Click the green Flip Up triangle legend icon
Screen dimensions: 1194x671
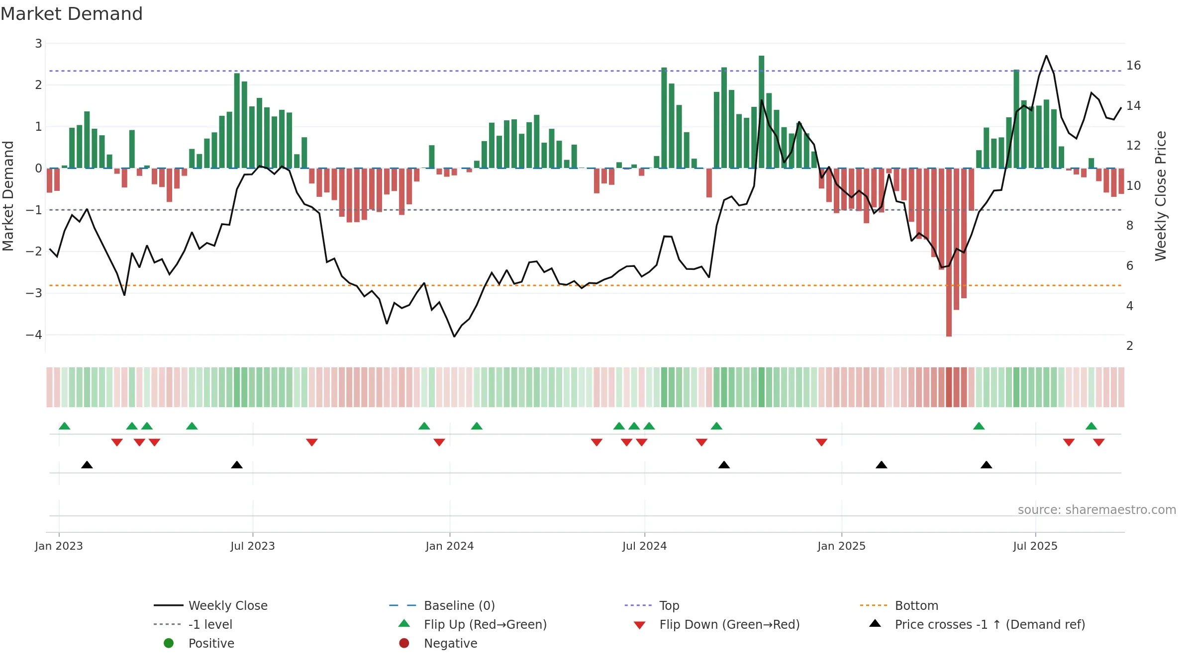point(404,623)
